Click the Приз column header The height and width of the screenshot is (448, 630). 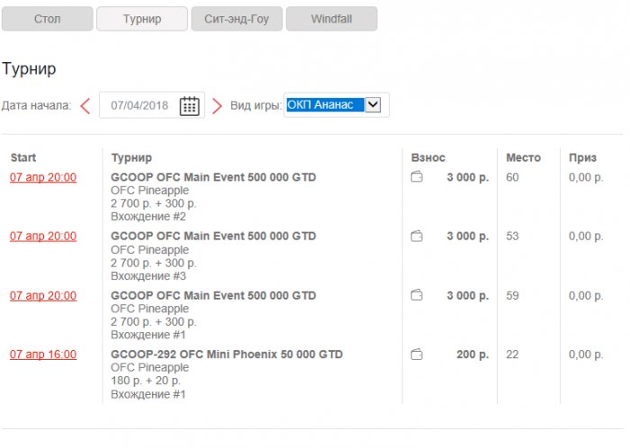tap(582, 157)
